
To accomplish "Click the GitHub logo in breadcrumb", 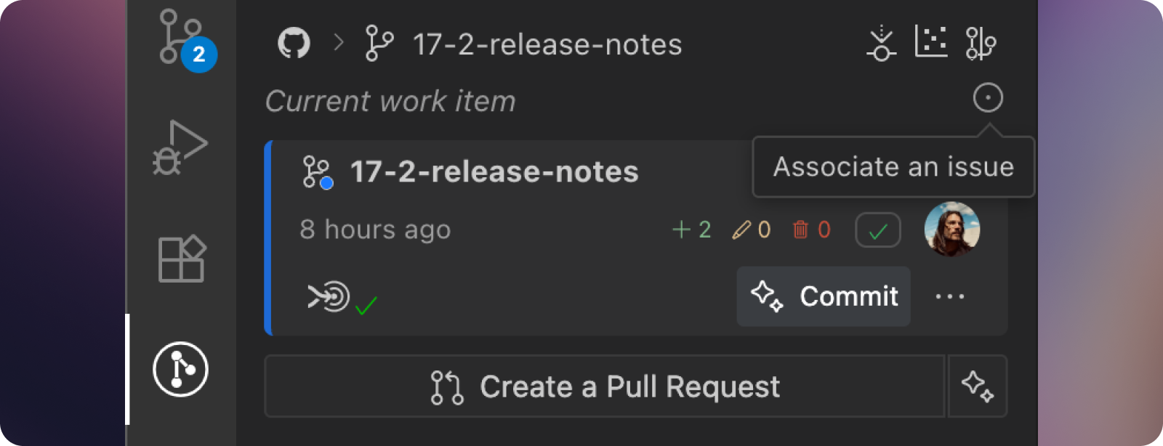I will point(294,44).
